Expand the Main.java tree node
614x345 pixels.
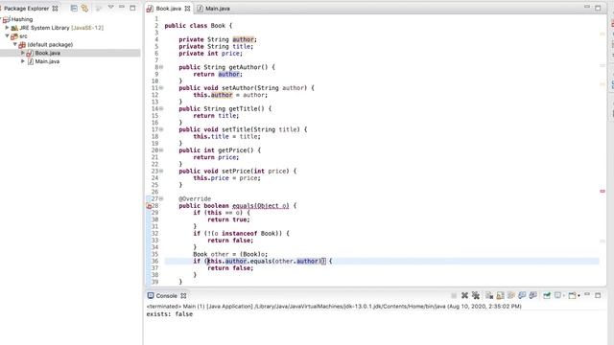click(23, 61)
